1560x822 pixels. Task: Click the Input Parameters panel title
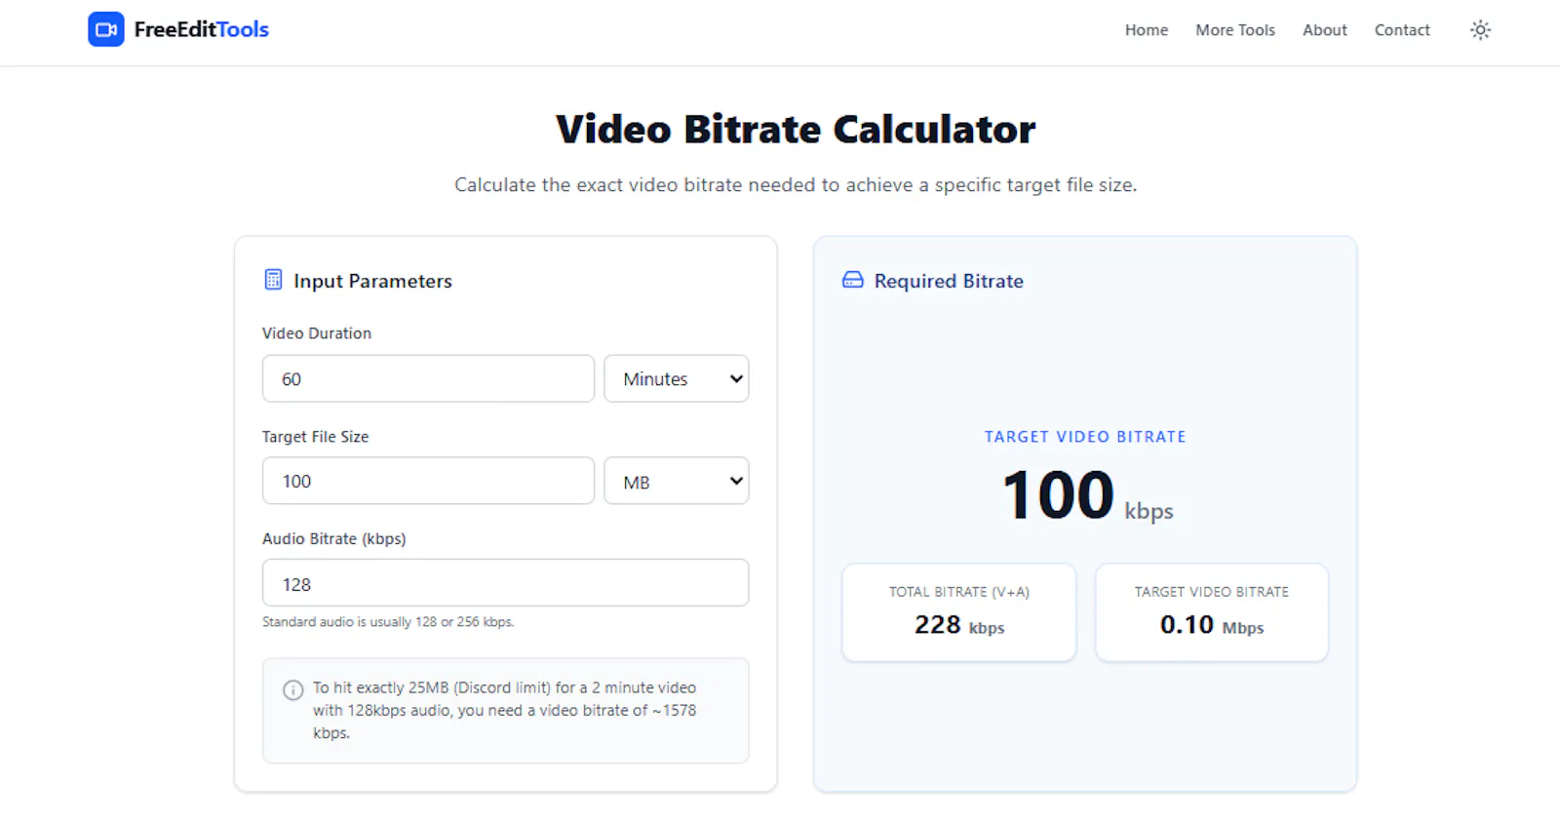pyautogui.click(x=372, y=281)
